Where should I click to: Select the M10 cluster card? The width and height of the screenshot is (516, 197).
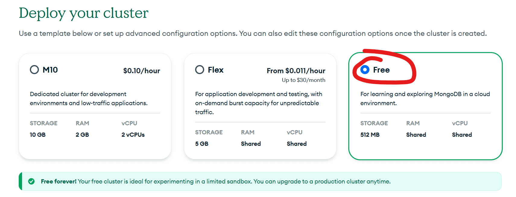(x=95, y=105)
